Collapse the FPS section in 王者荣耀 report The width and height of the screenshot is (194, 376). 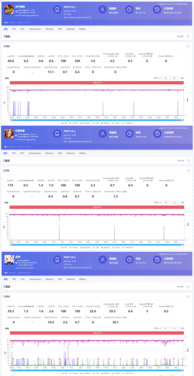coord(188,170)
